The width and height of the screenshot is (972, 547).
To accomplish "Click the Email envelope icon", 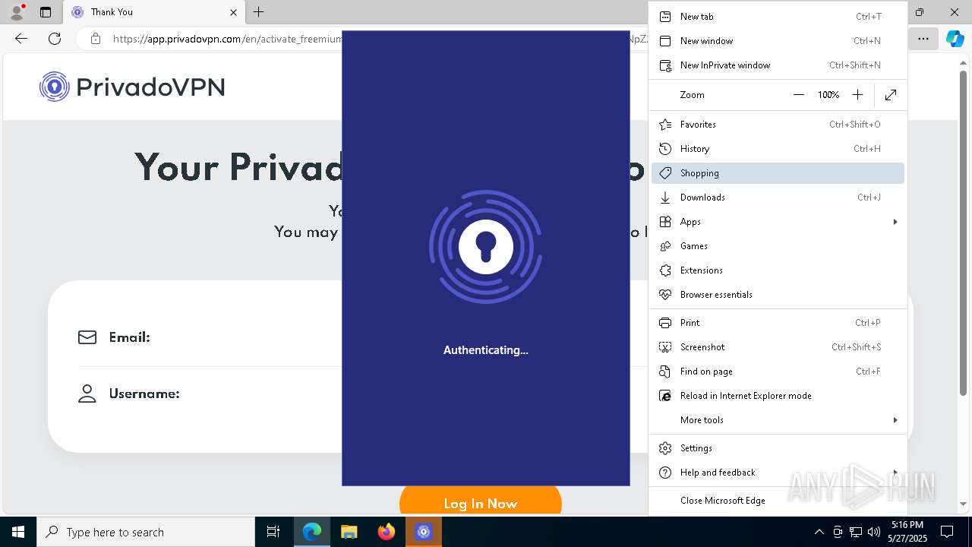I will pos(87,337).
